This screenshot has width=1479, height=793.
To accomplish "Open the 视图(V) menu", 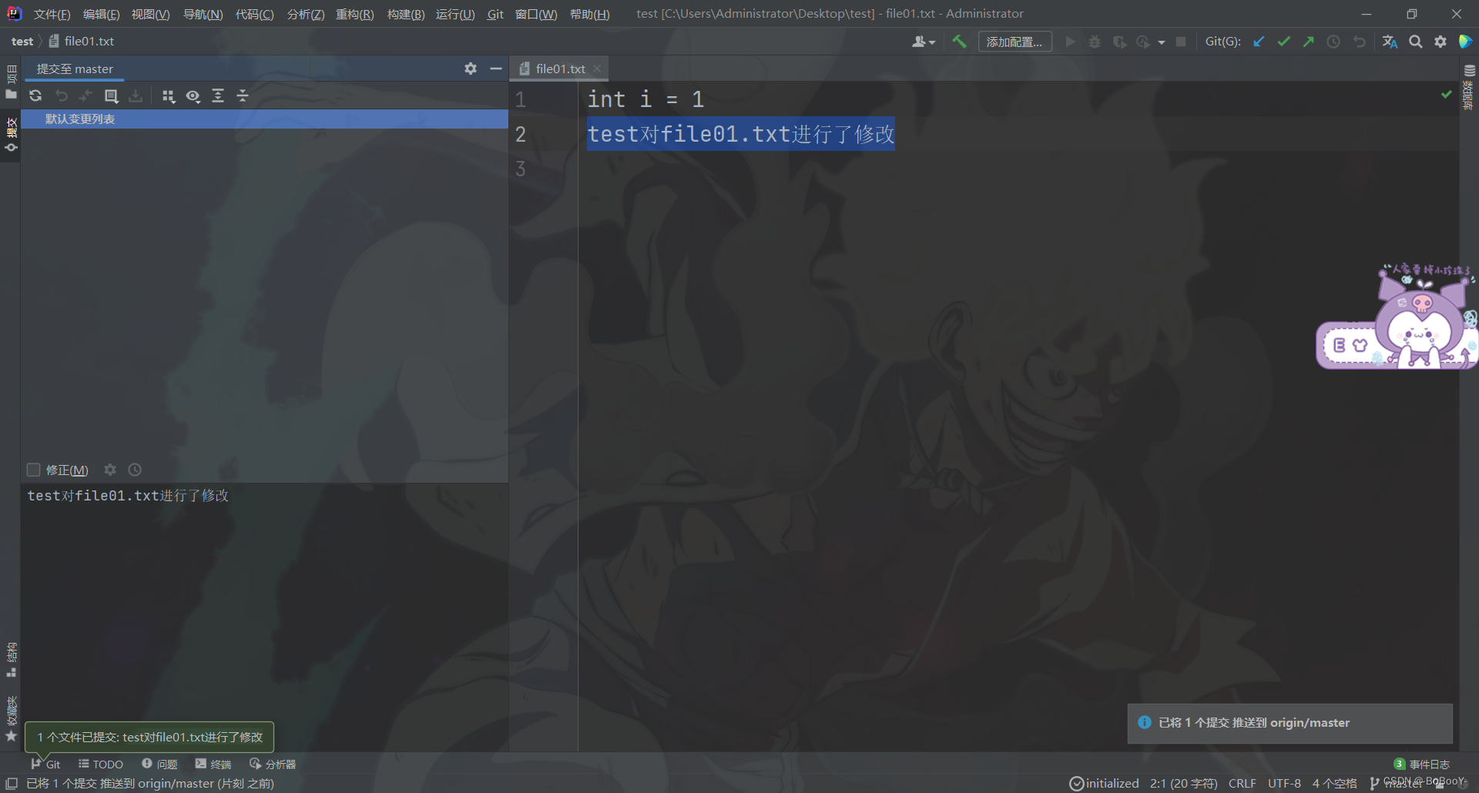I will coord(150,14).
